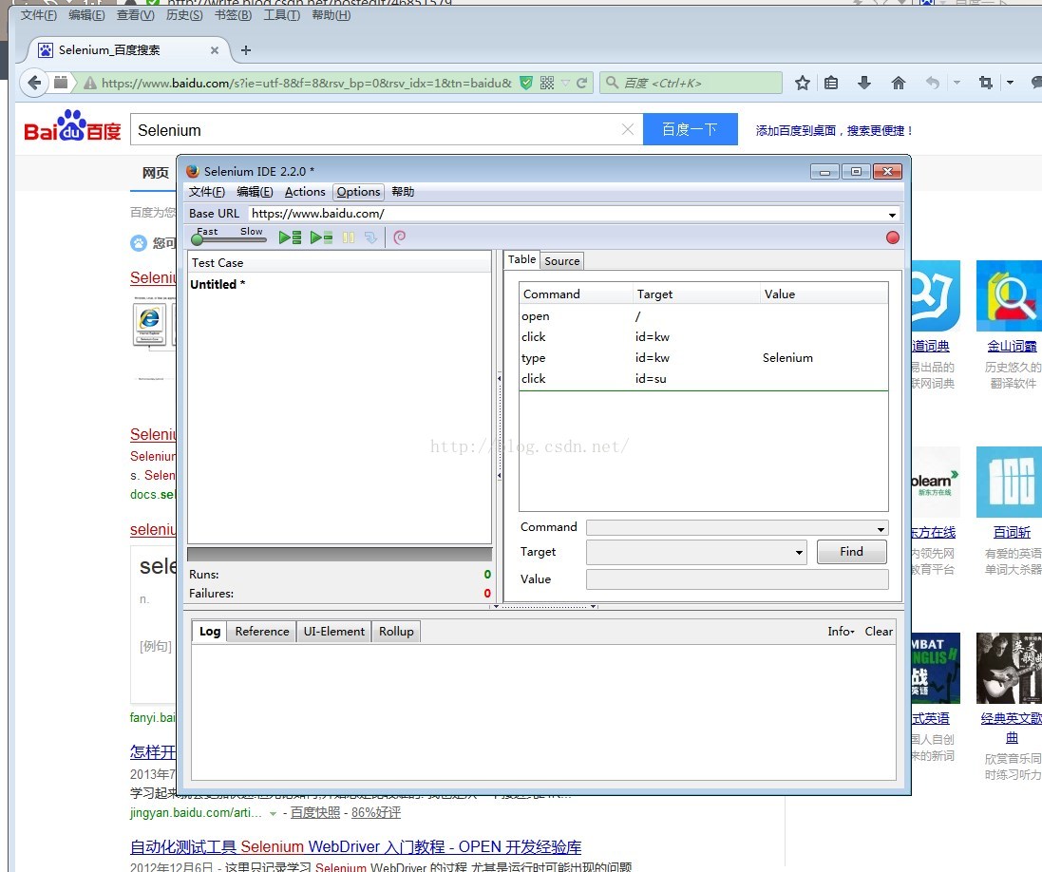Go back with browser back arrow

[x=34, y=83]
